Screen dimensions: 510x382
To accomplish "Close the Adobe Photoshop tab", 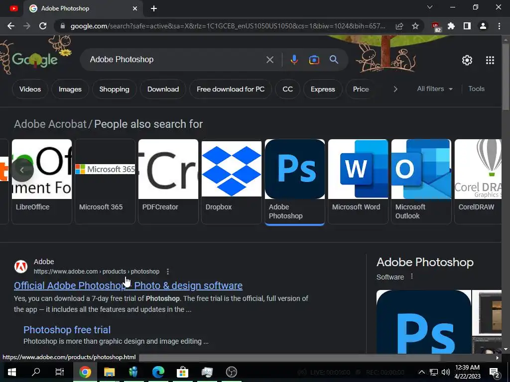I will tap(135, 8).
